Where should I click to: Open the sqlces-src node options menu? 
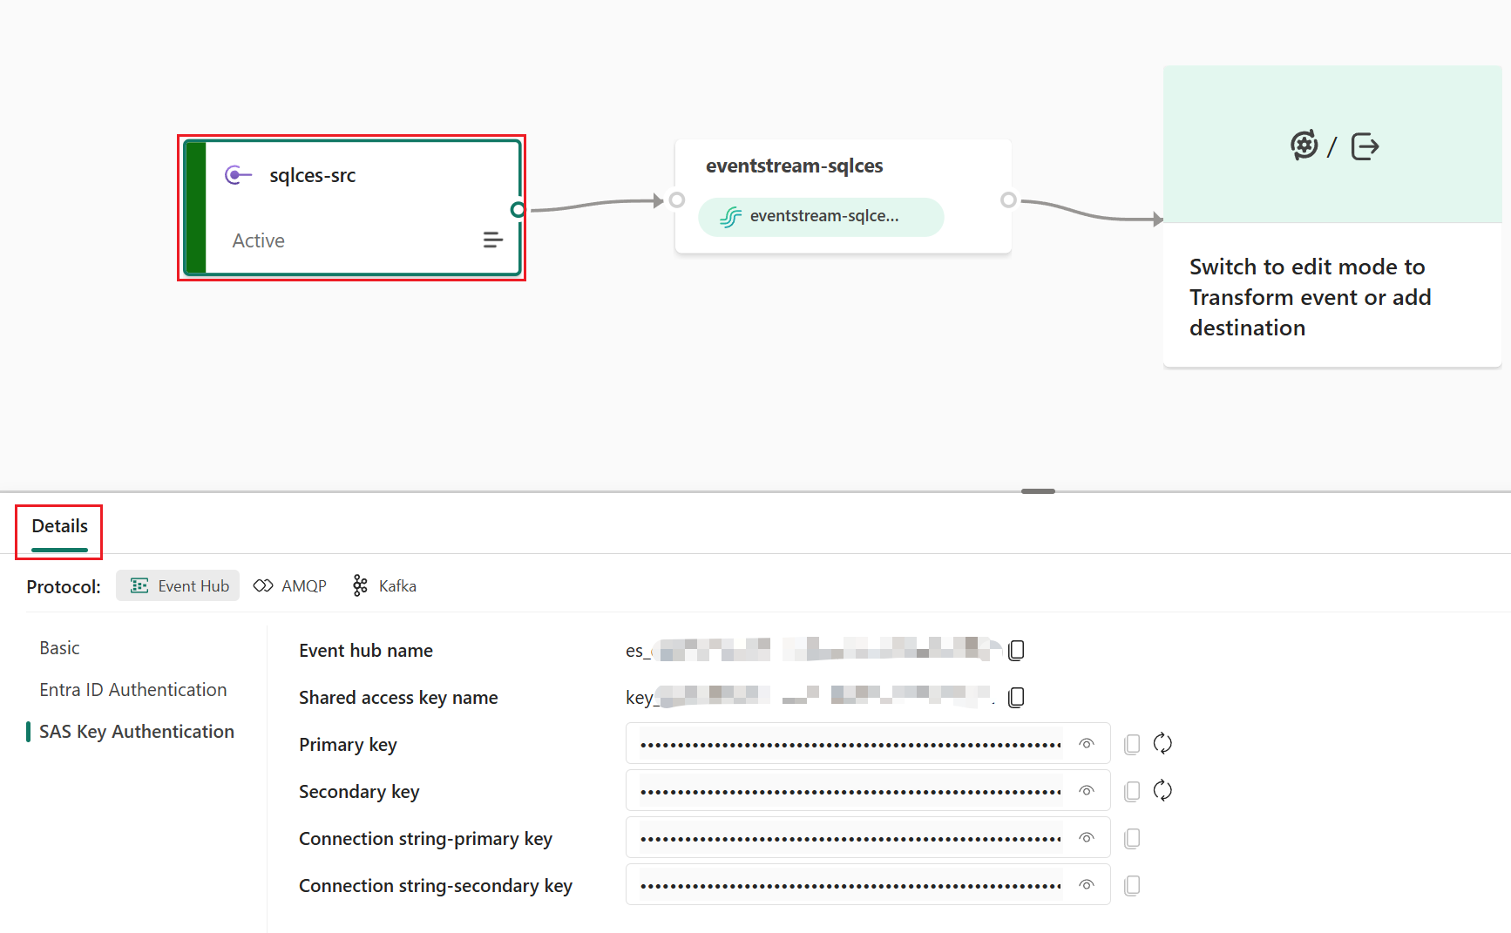(493, 240)
